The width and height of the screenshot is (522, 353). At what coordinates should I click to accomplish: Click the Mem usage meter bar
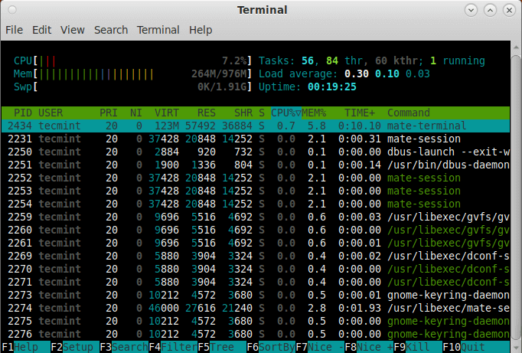132,74
